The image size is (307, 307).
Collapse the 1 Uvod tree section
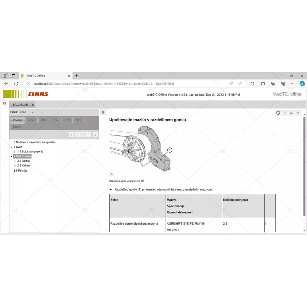[x=11, y=147]
